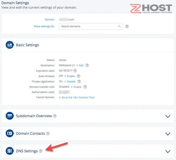176x160 pixels.
Task: Click the magnifier icon in domain search
Action: tap(119, 26)
